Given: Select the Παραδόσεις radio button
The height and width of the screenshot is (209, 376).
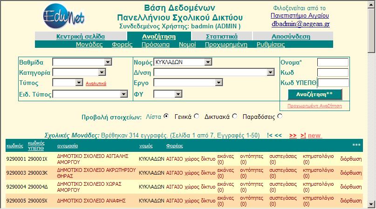Looking at the screenshot, I should pos(280,116).
